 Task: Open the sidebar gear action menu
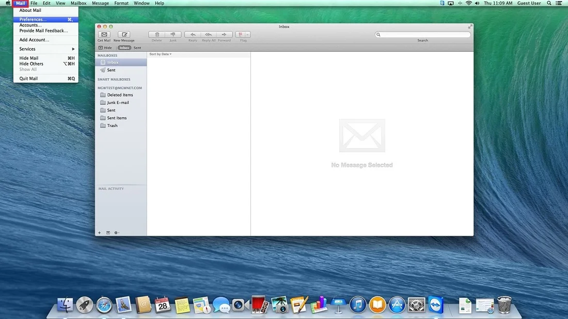(116, 233)
